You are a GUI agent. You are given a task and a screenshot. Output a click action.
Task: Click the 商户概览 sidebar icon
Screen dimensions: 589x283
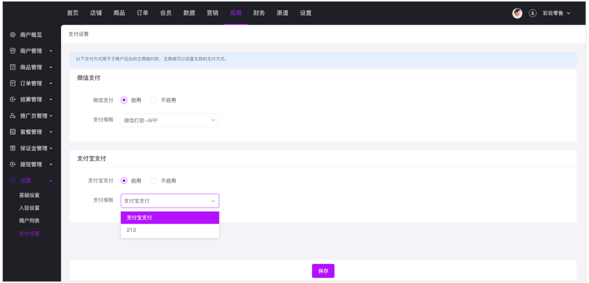click(13, 35)
